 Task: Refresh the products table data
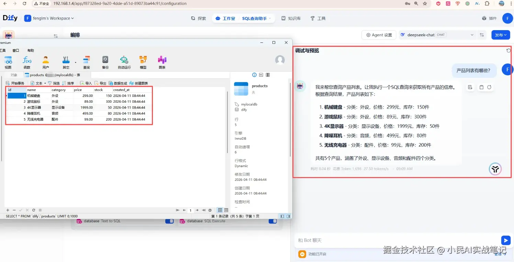[34, 210]
